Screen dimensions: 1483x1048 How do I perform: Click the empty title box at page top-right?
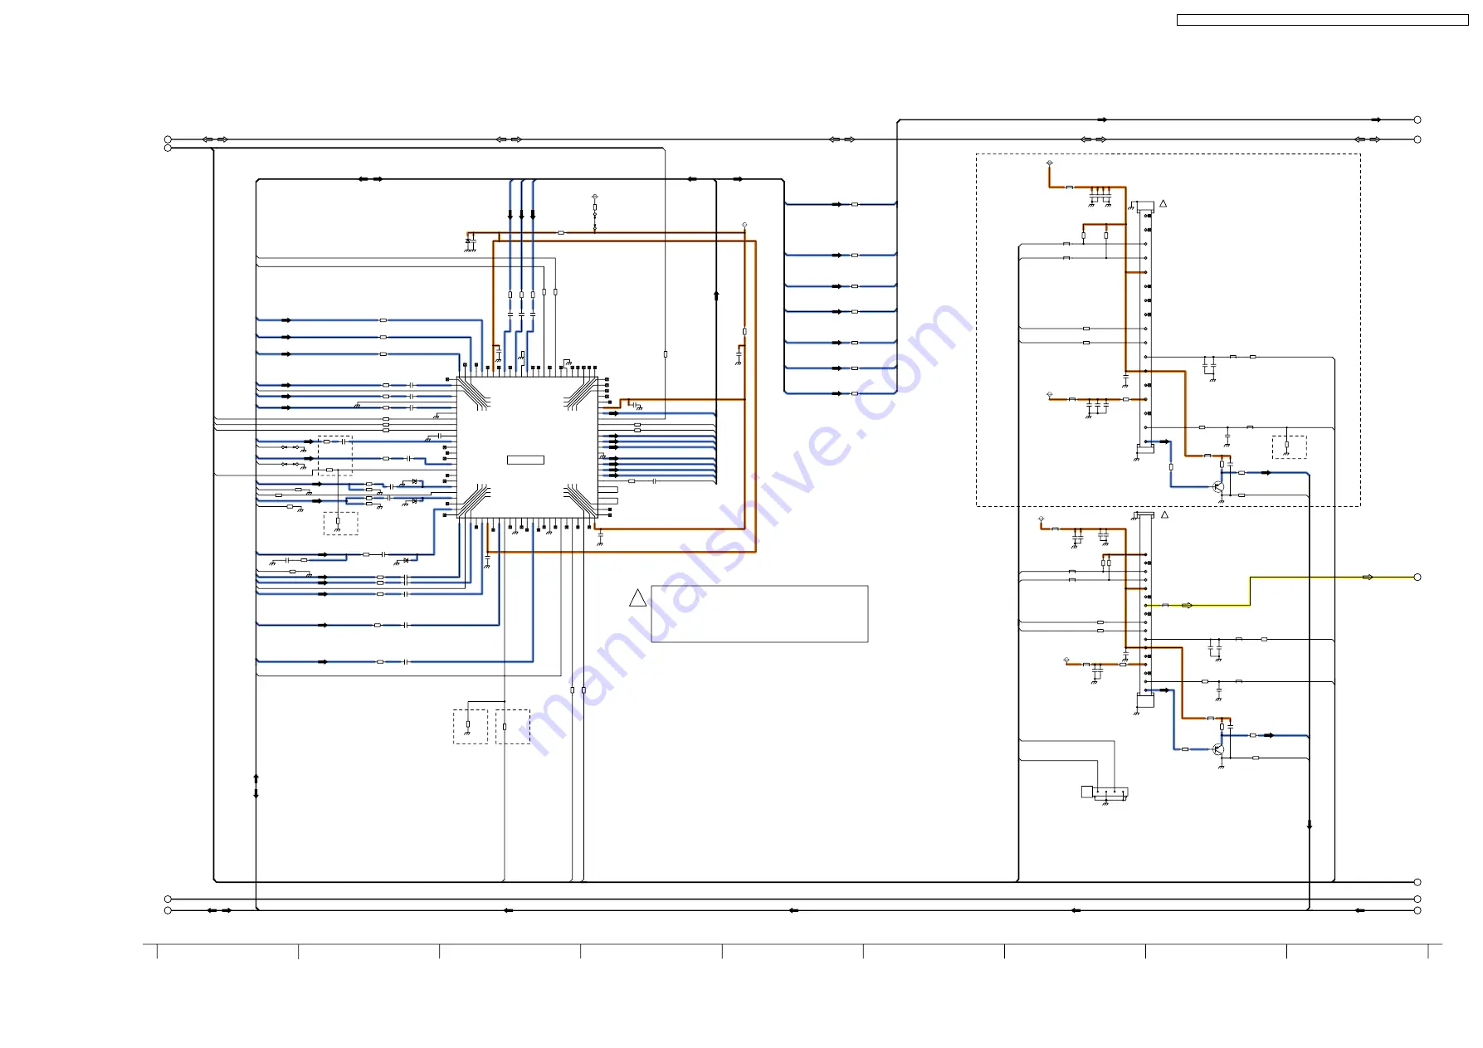(1322, 20)
